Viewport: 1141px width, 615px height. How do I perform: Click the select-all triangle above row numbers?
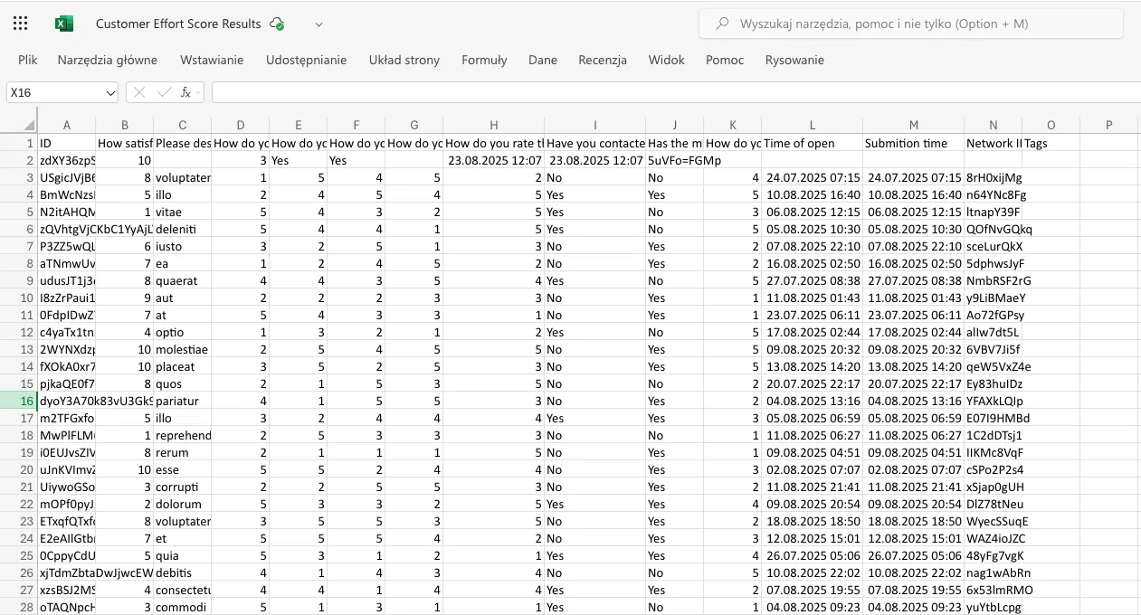click(x=30, y=124)
